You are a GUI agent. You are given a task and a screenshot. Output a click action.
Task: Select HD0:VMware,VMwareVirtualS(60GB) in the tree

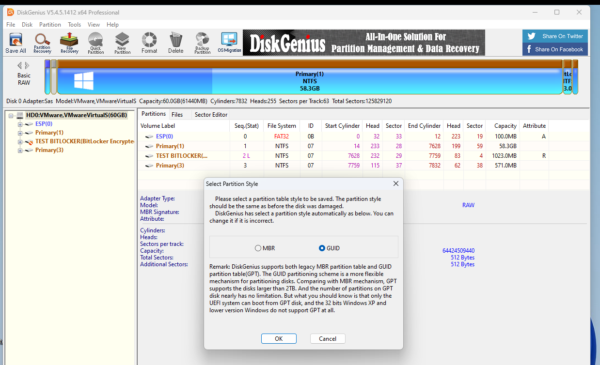[x=77, y=115]
